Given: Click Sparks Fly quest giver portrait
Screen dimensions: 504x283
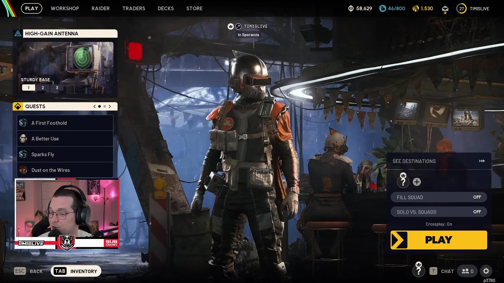Looking at the screenshot, I should (x=23, y=154).
